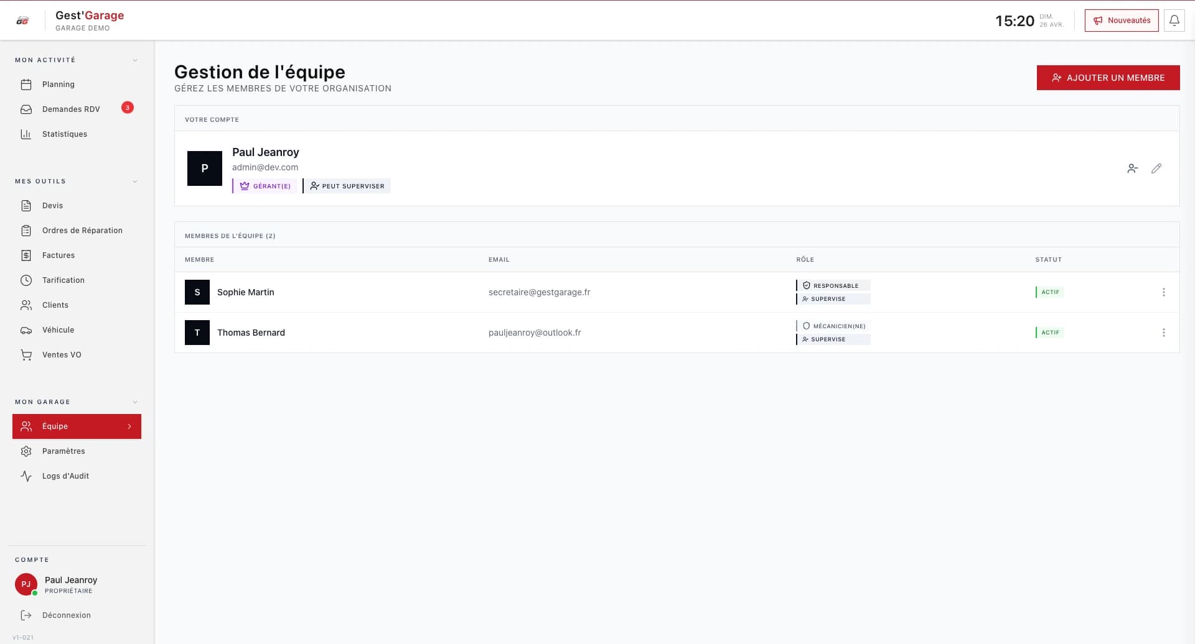1195x644 pixels.
Task: Collapse the Mon Activité section
Action: [135, 60]
